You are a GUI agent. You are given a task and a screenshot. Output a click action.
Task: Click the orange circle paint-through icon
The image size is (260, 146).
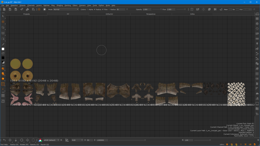tap(39, 9)
